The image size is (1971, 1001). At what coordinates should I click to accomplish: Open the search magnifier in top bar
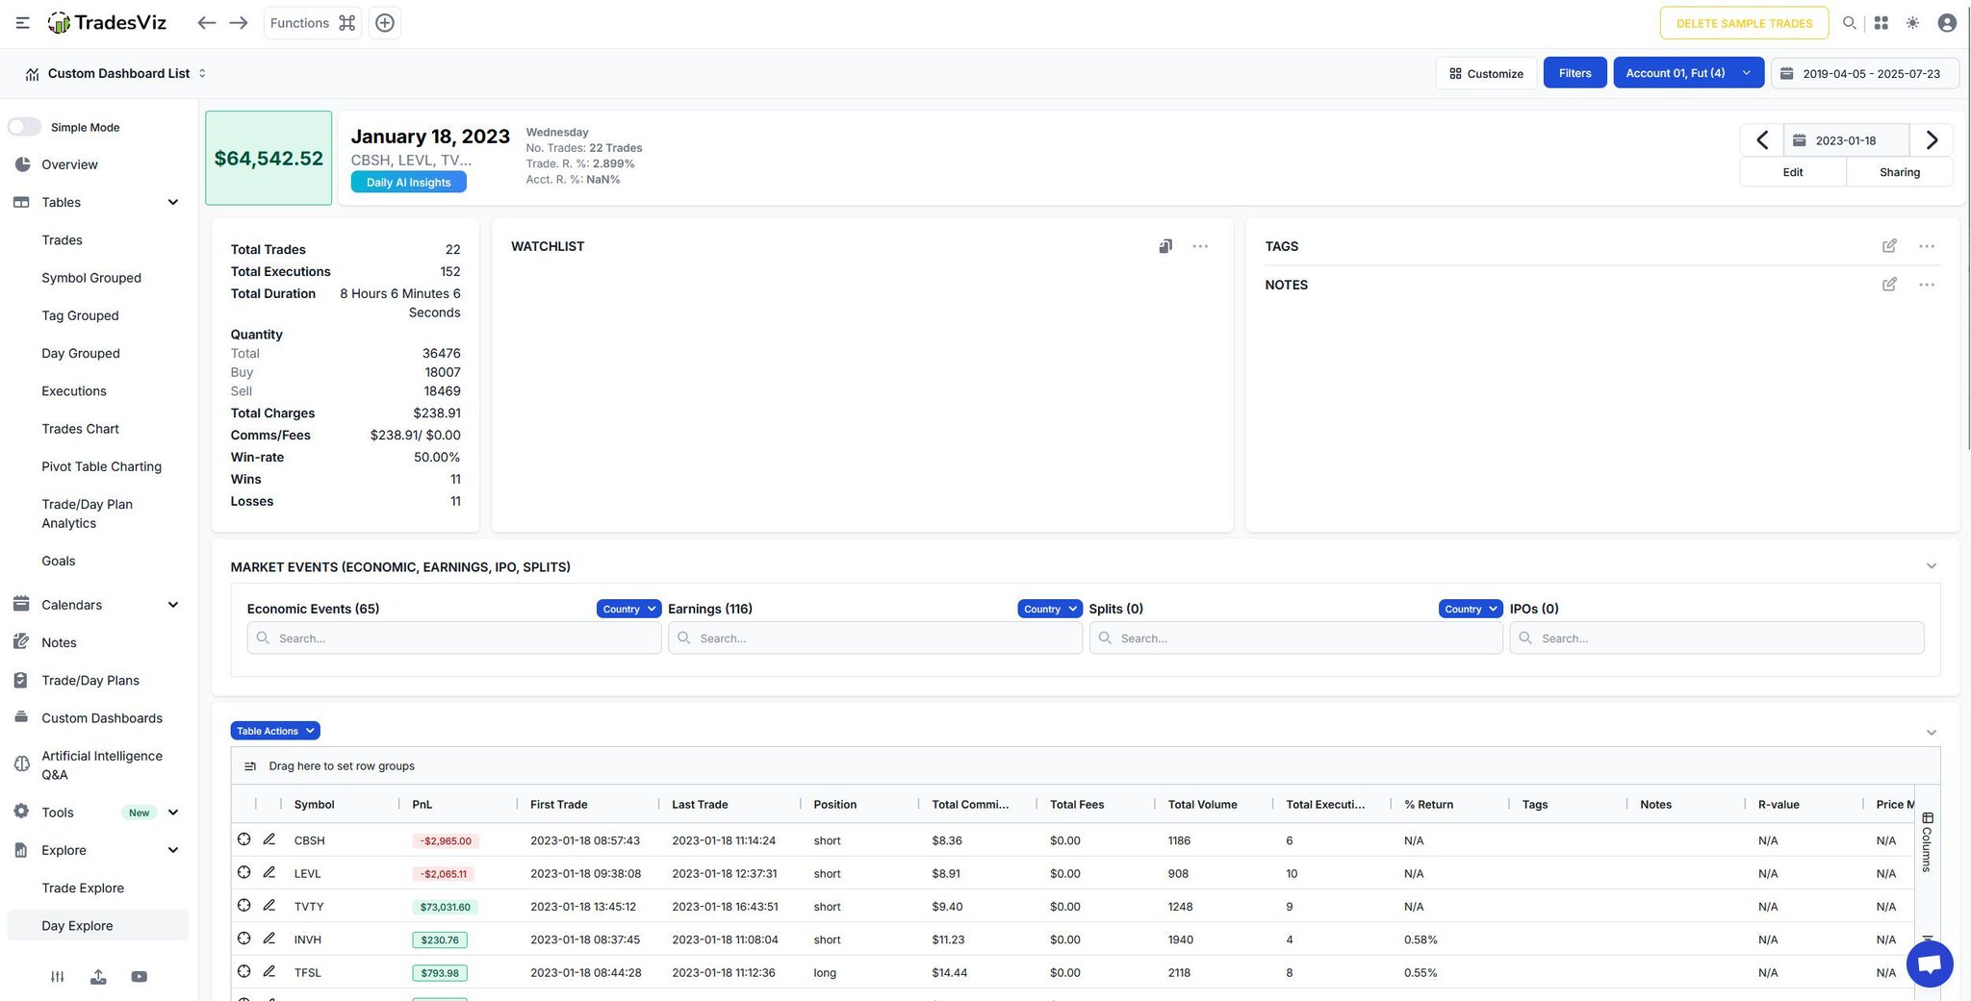(x=1849, y=23)
